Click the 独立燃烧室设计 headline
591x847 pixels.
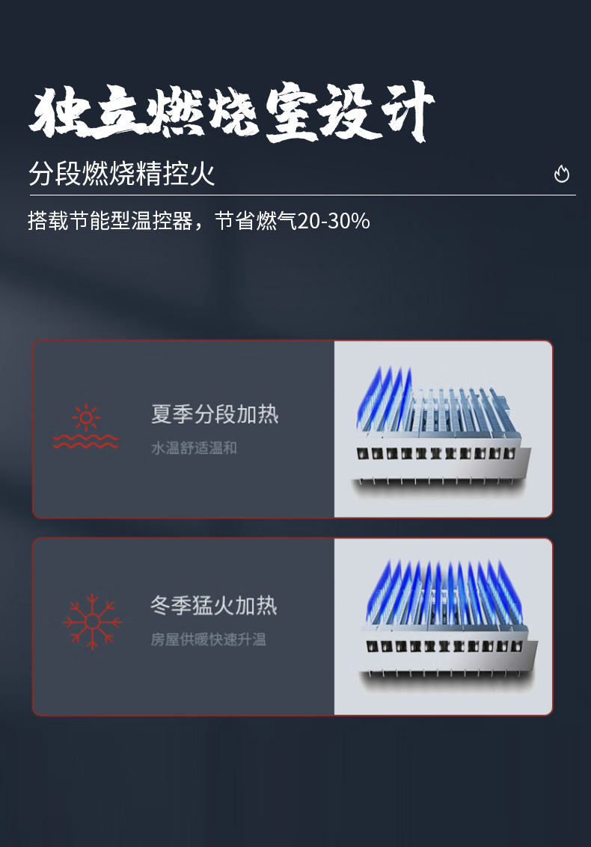232,112
